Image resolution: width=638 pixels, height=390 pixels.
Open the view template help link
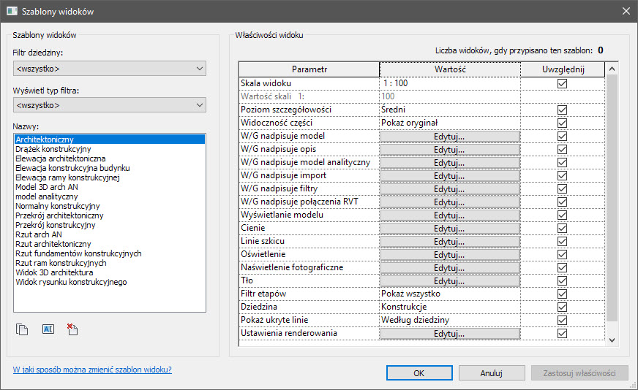click(92, 370)
